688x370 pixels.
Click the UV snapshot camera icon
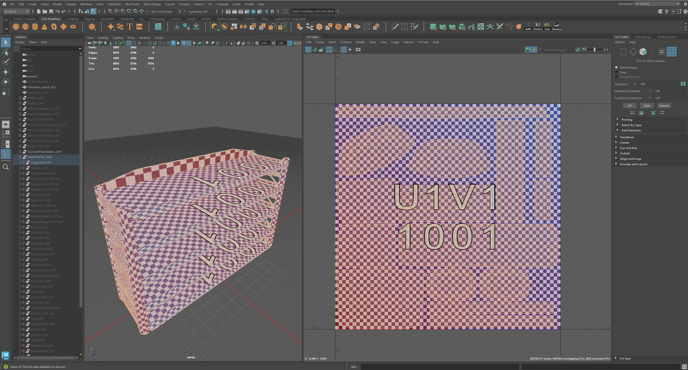[x=358, y=50]
